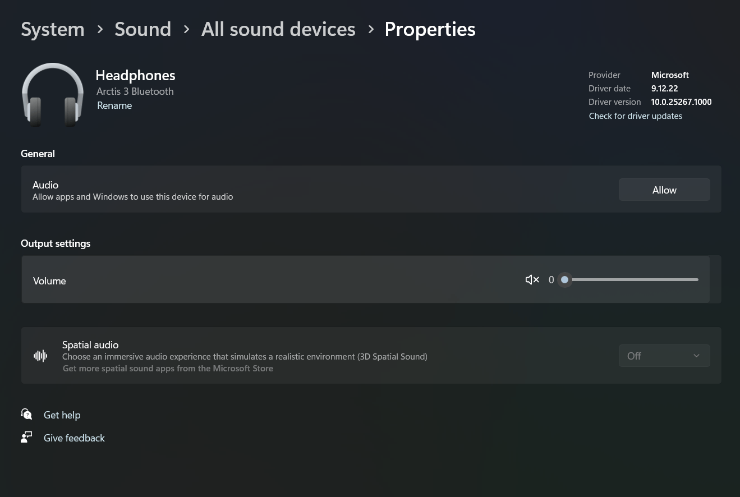Click chevron before Properties breadcrumb

pos(371,29)
